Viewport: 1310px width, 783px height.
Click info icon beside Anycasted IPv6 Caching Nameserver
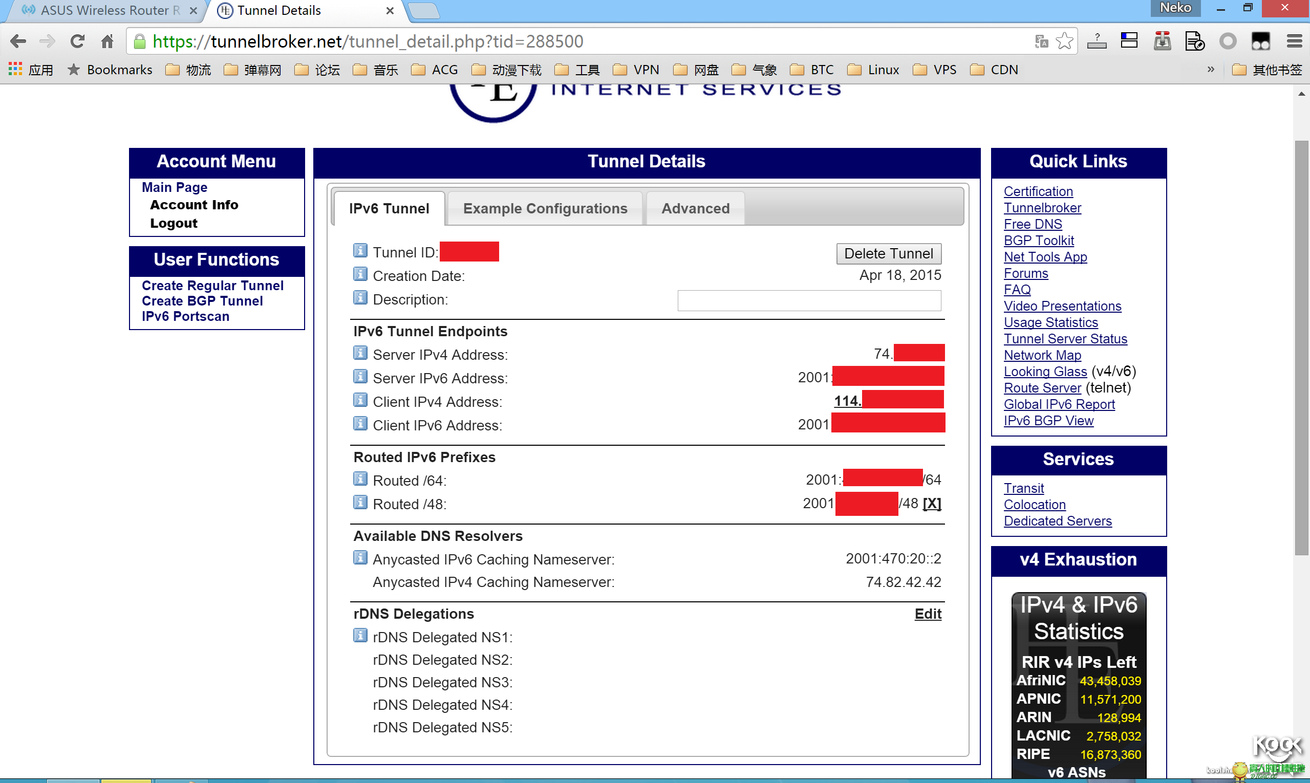pos(360,557)
